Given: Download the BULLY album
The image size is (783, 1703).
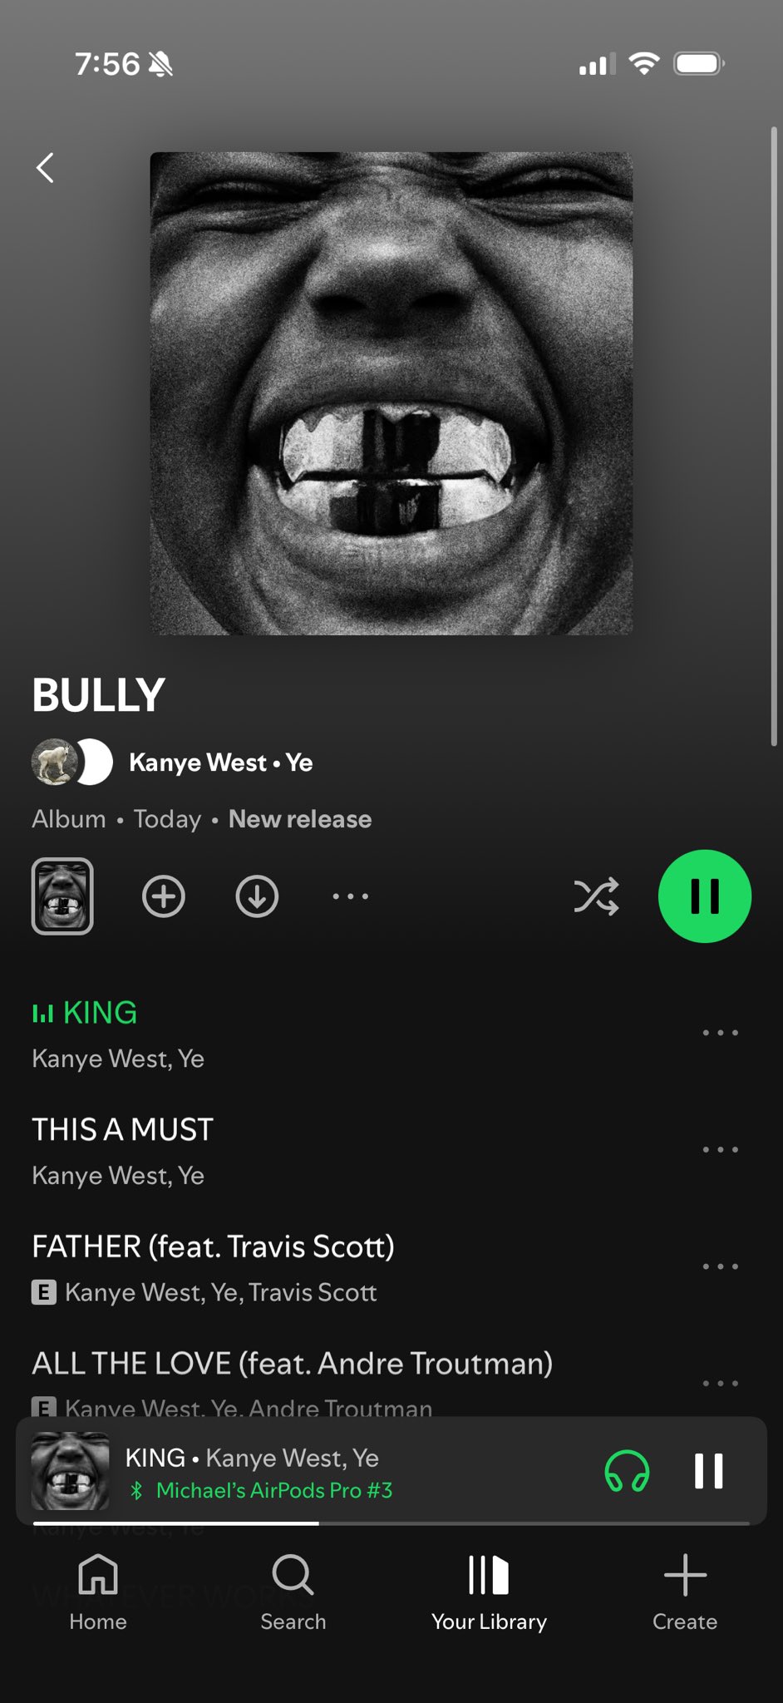Looking at the screenshot, I should pyautogui.click(x=257, y=896).
